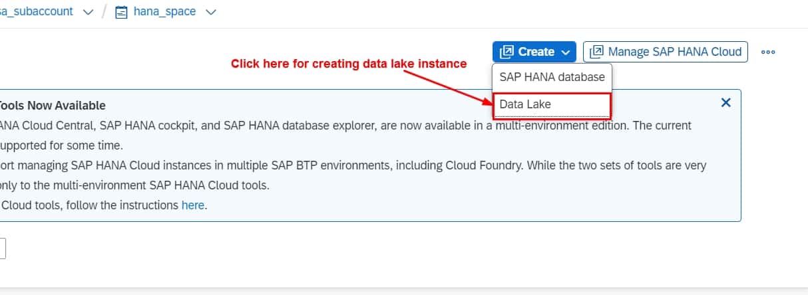Click the red "Click here for creating" annotation text

(x=349, y=64)
